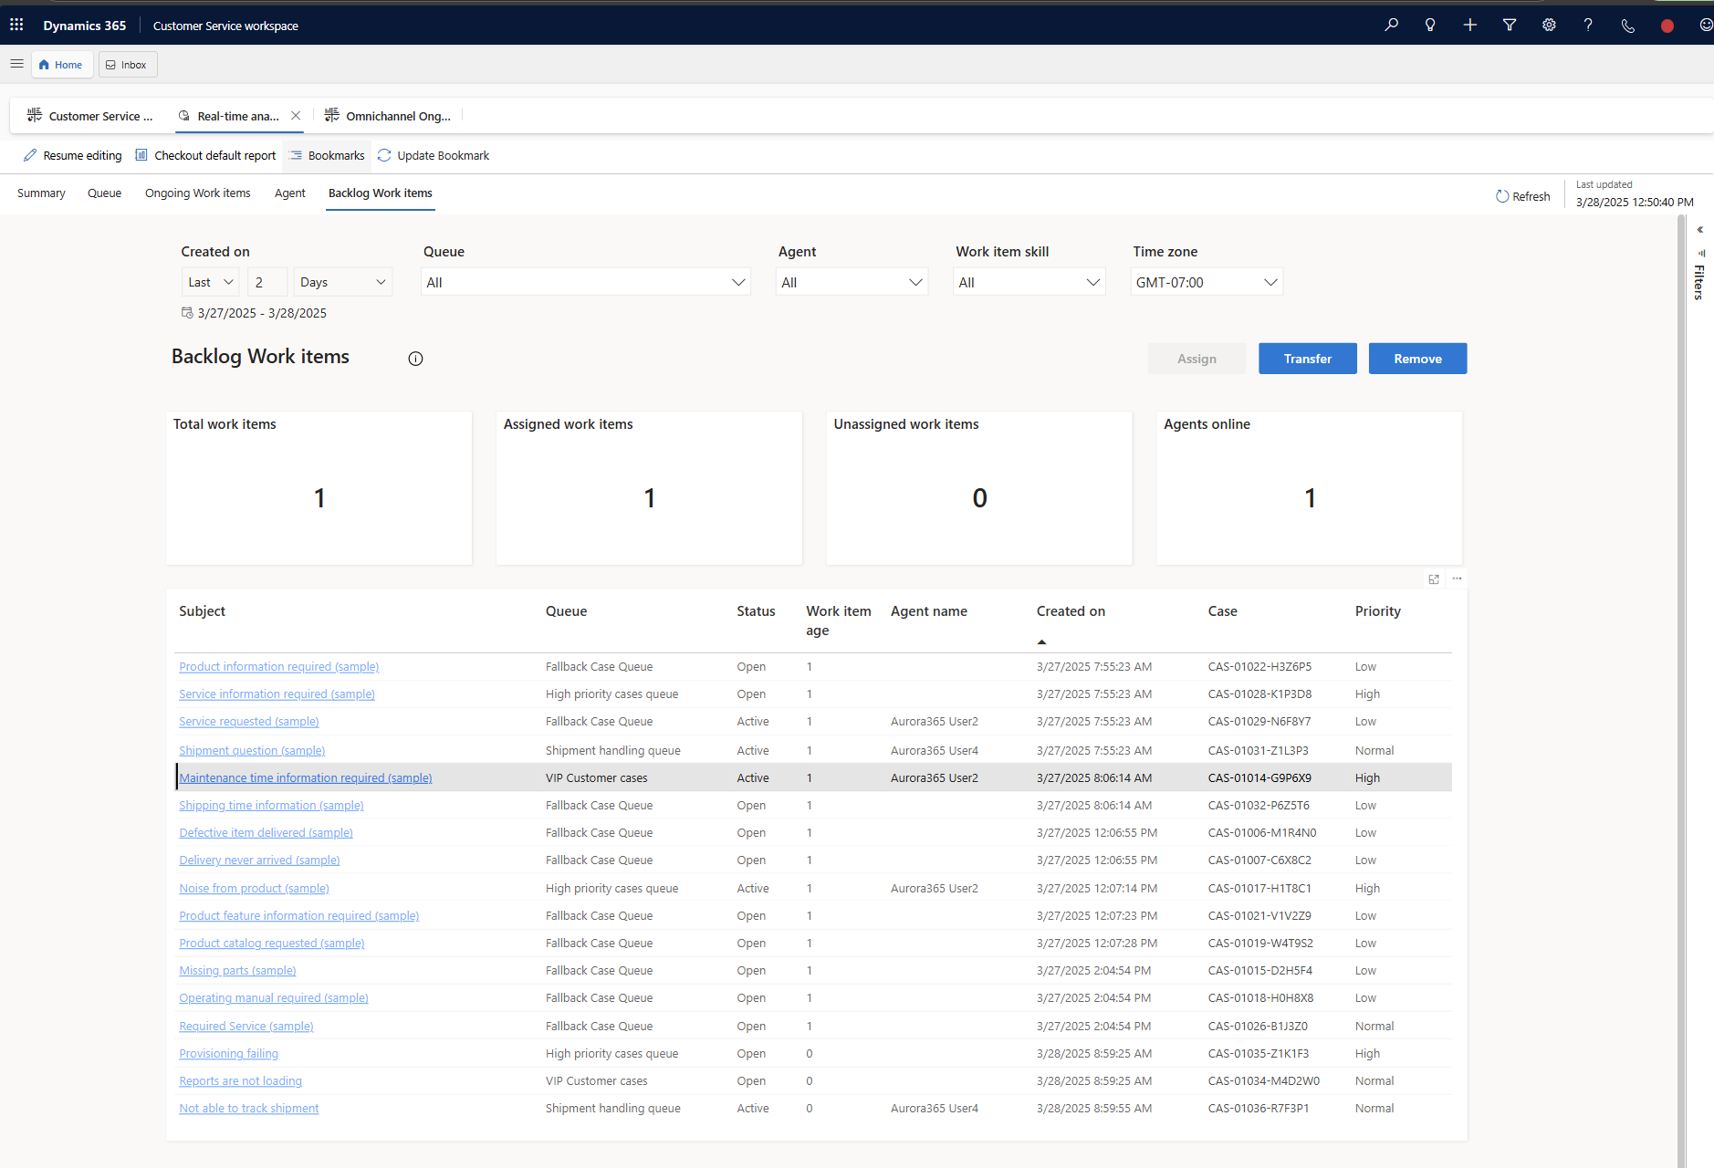The width and height of the screenshot is (1714, 1168).
Task: Sort by the Created on column header
Action: point(1071,611)
